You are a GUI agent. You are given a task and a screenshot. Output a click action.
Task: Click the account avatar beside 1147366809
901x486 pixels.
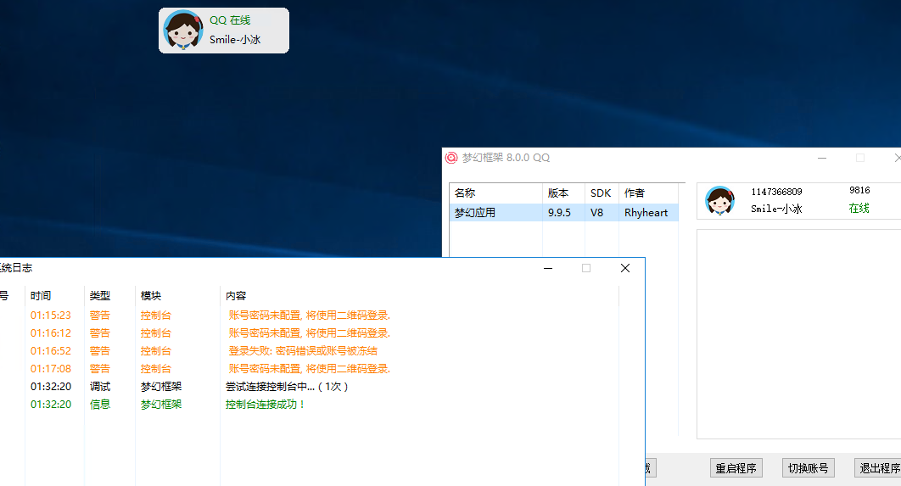(719, 201)
